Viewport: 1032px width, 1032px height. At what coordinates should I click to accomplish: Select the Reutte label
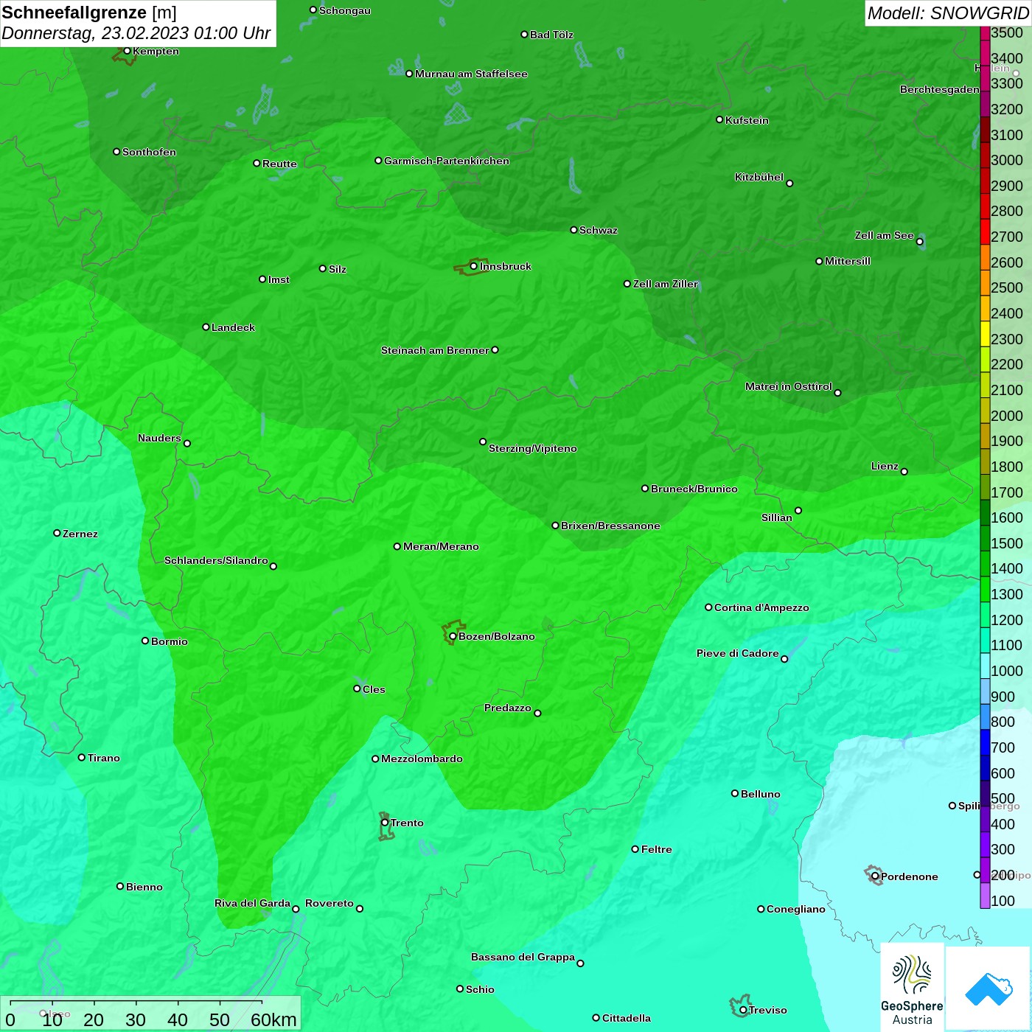pyautogui.click(x=279, y=164)
